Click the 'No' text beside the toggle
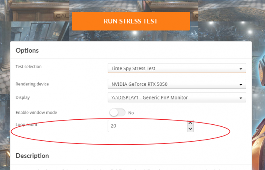 131,113
